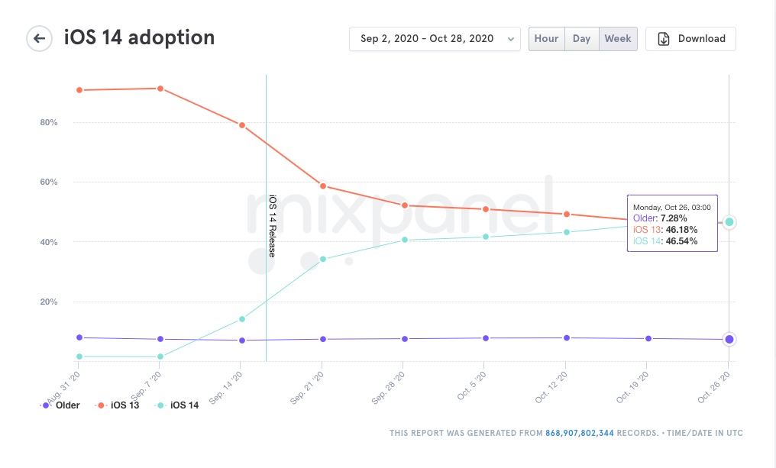This screenshot has height=468, width=776.
Task: Click the highlighted iOS 14 point at Oct. 26
Action: click(x=729, y=222)
